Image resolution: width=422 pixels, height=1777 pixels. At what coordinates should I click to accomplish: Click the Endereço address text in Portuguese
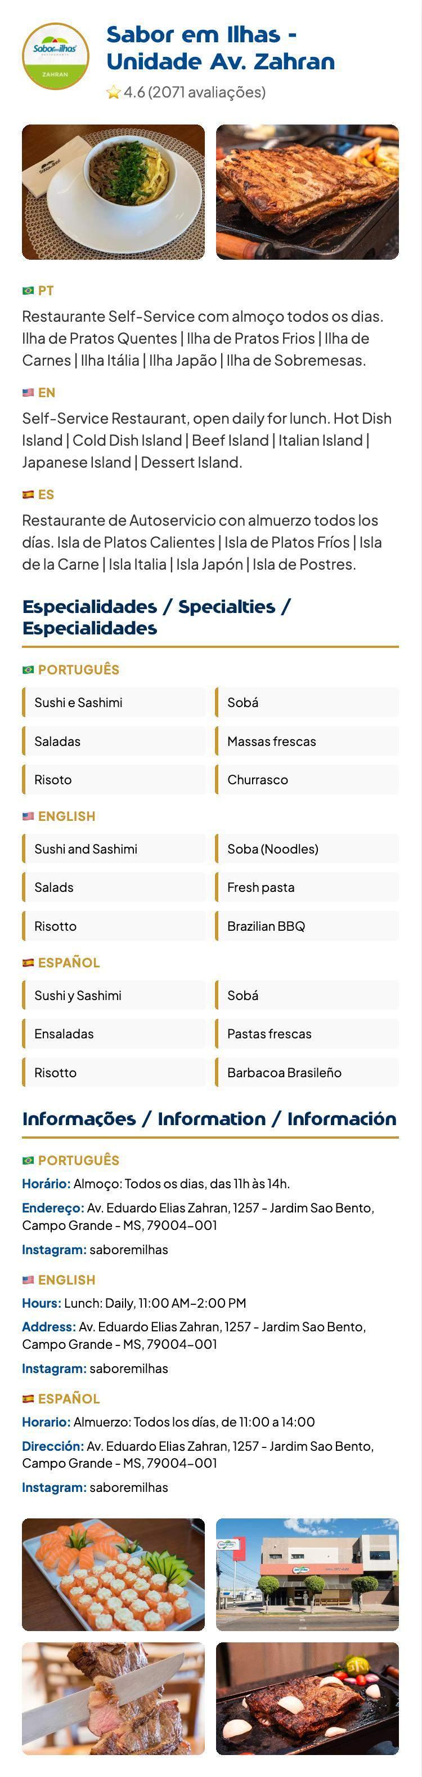198,1217
